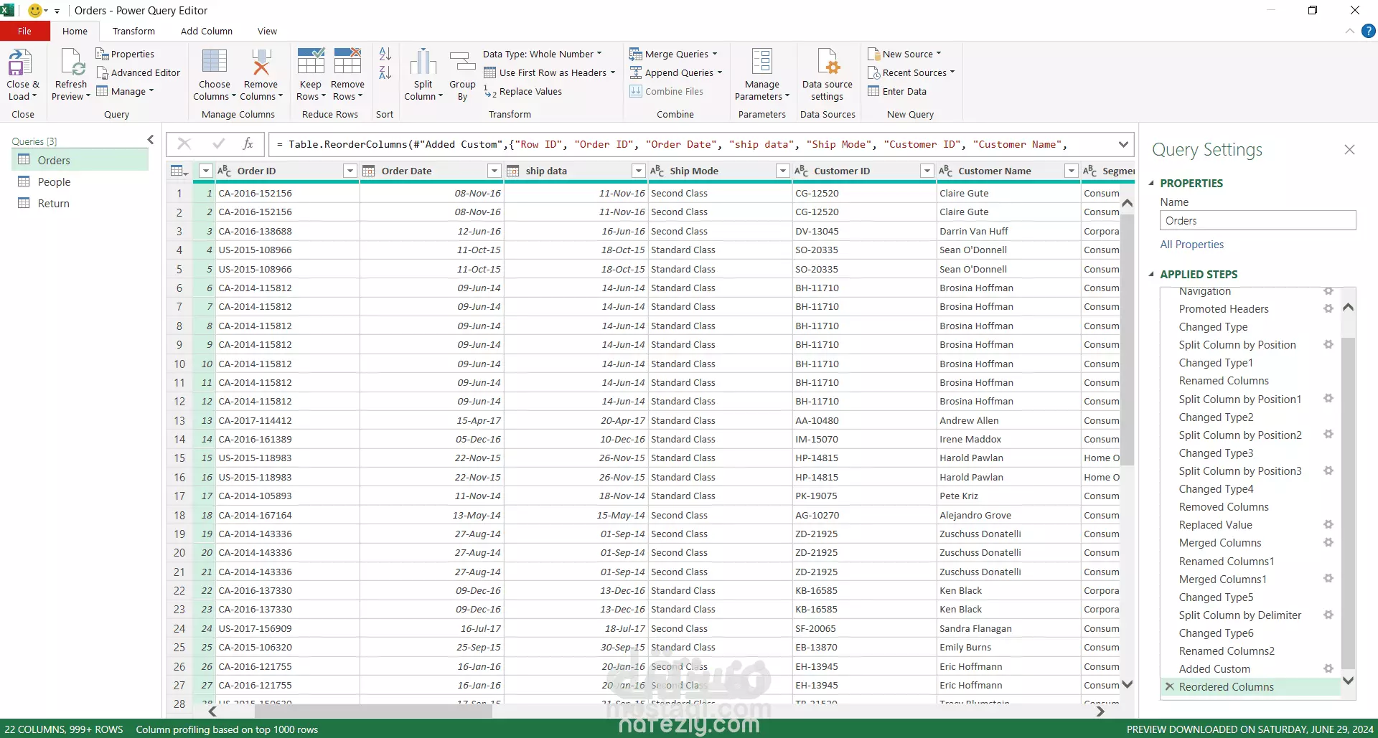Click the query Name input field
Viewport: 1378px width, 738px height.
(x=1257, y=220)
